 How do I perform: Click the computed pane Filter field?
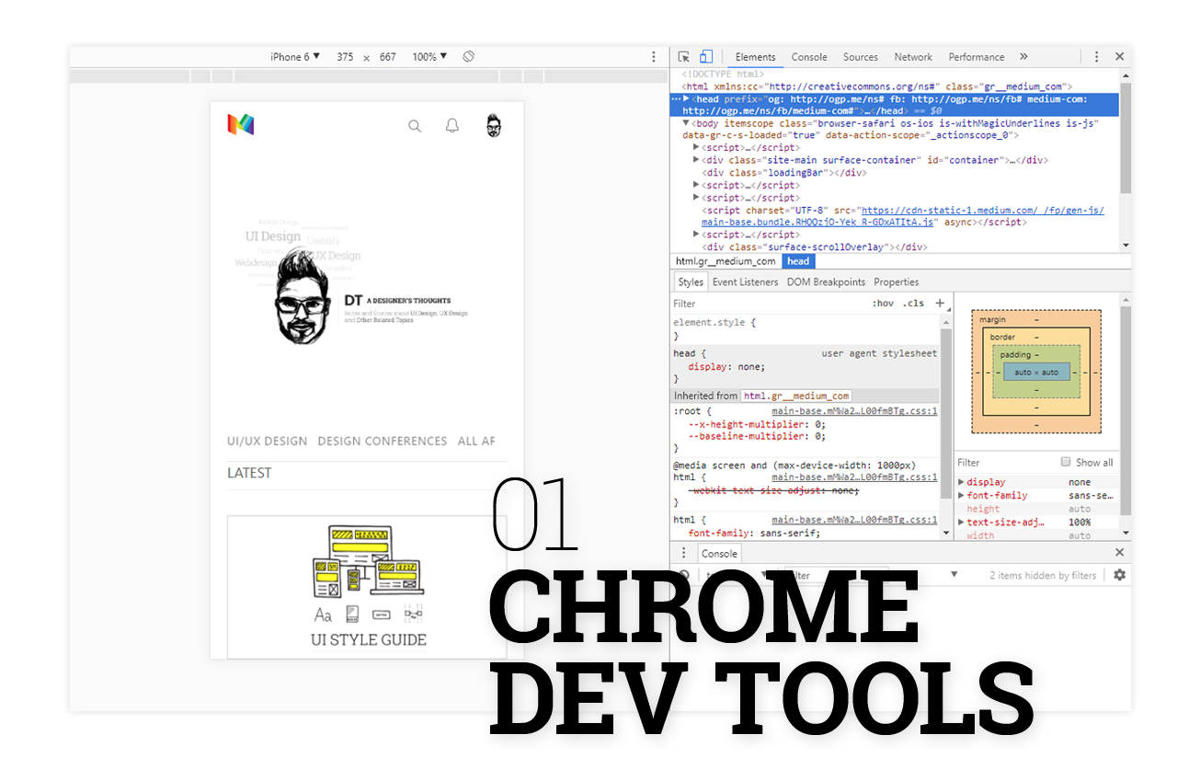point(1005,463)
